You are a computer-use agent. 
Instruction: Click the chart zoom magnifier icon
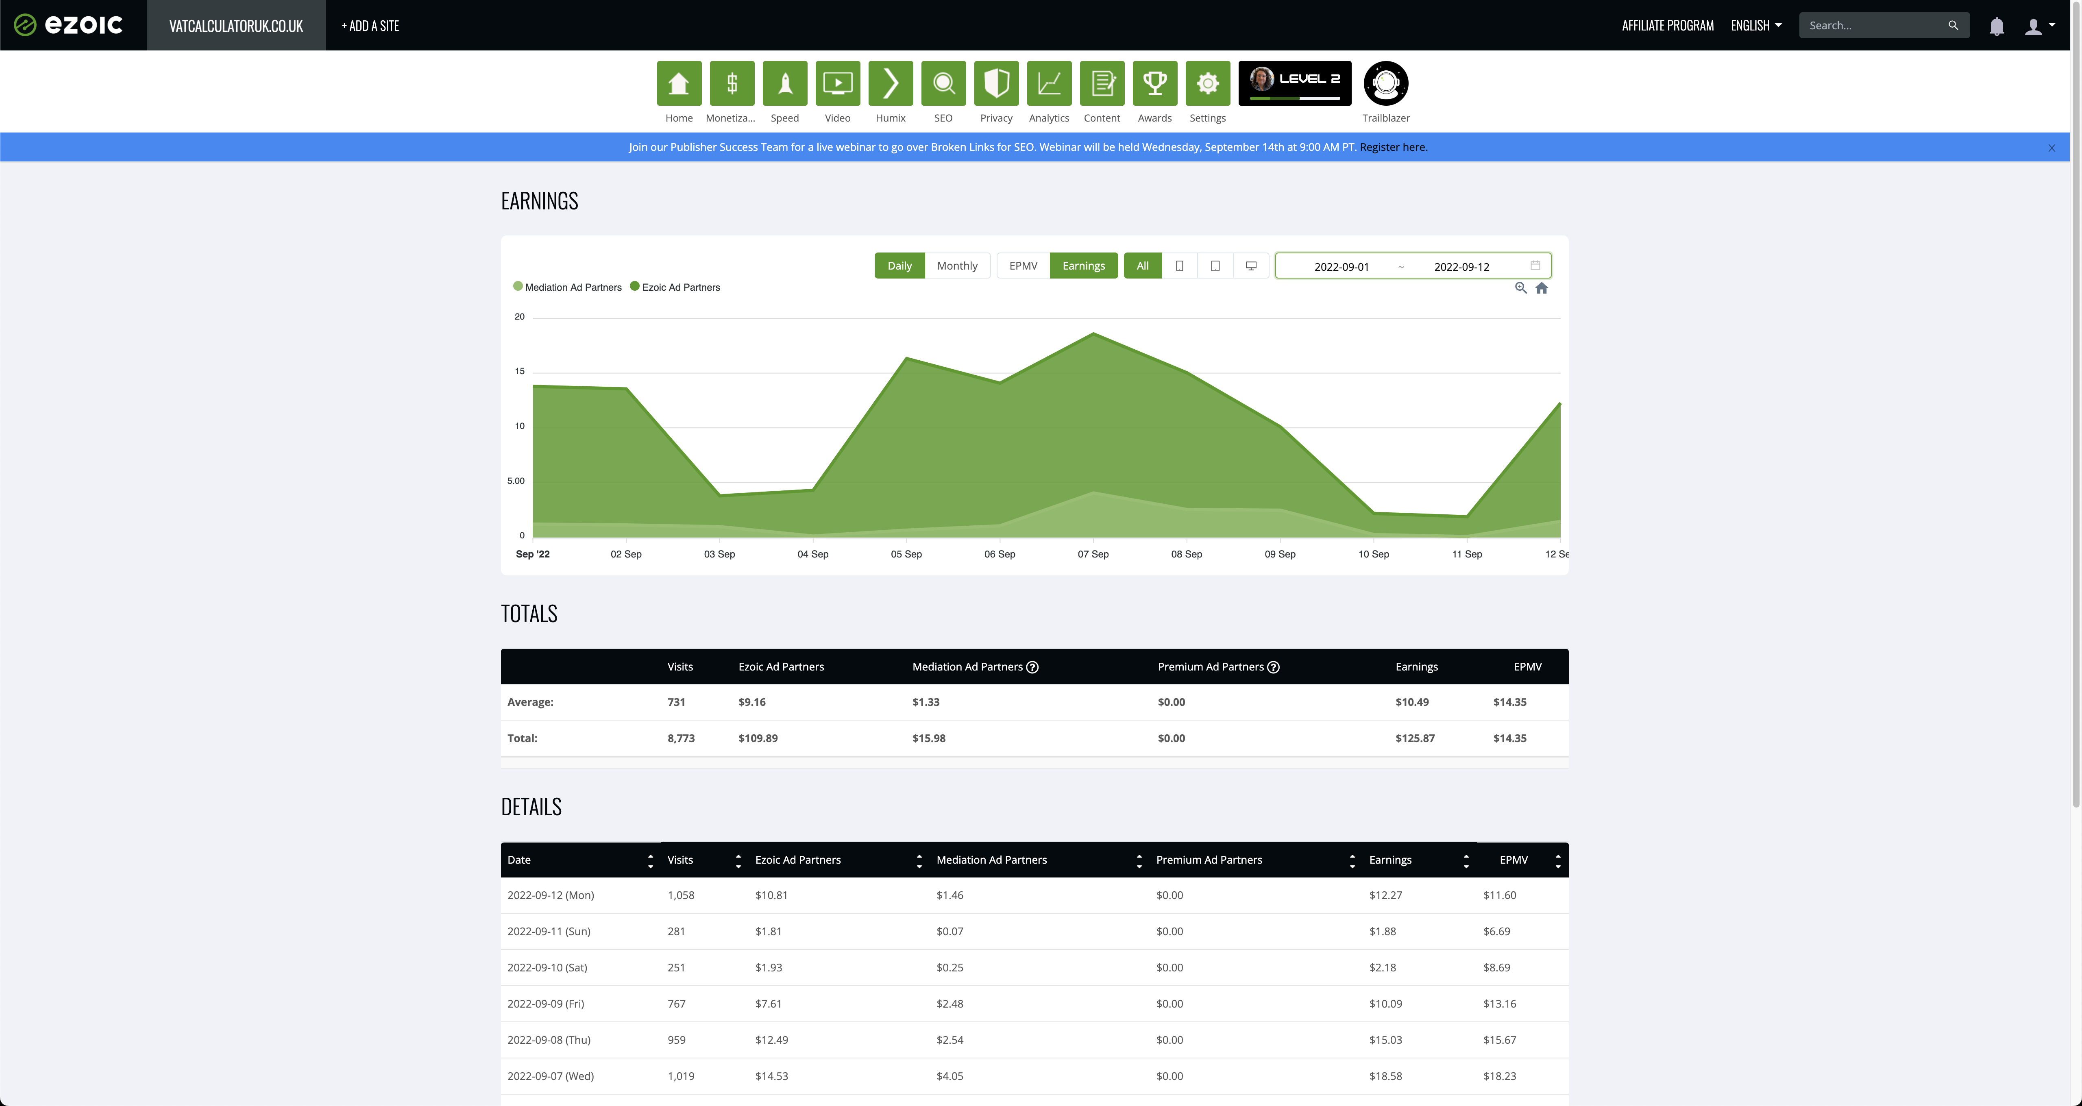coord(1520,288)
